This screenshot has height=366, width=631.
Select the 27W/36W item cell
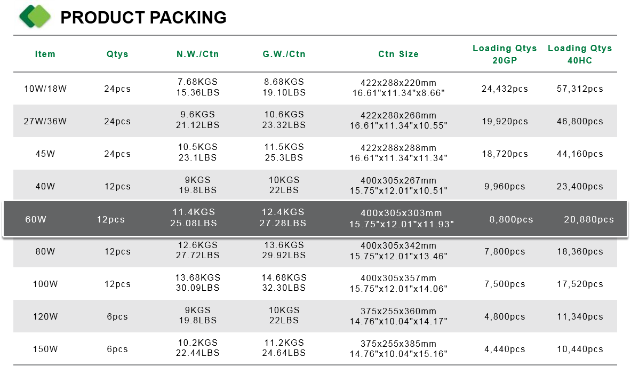45,121
